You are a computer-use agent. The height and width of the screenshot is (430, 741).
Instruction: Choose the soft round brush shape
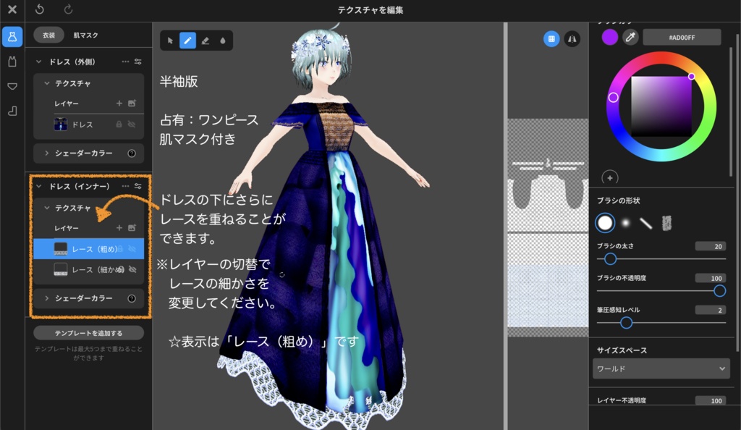coord(624,223)
